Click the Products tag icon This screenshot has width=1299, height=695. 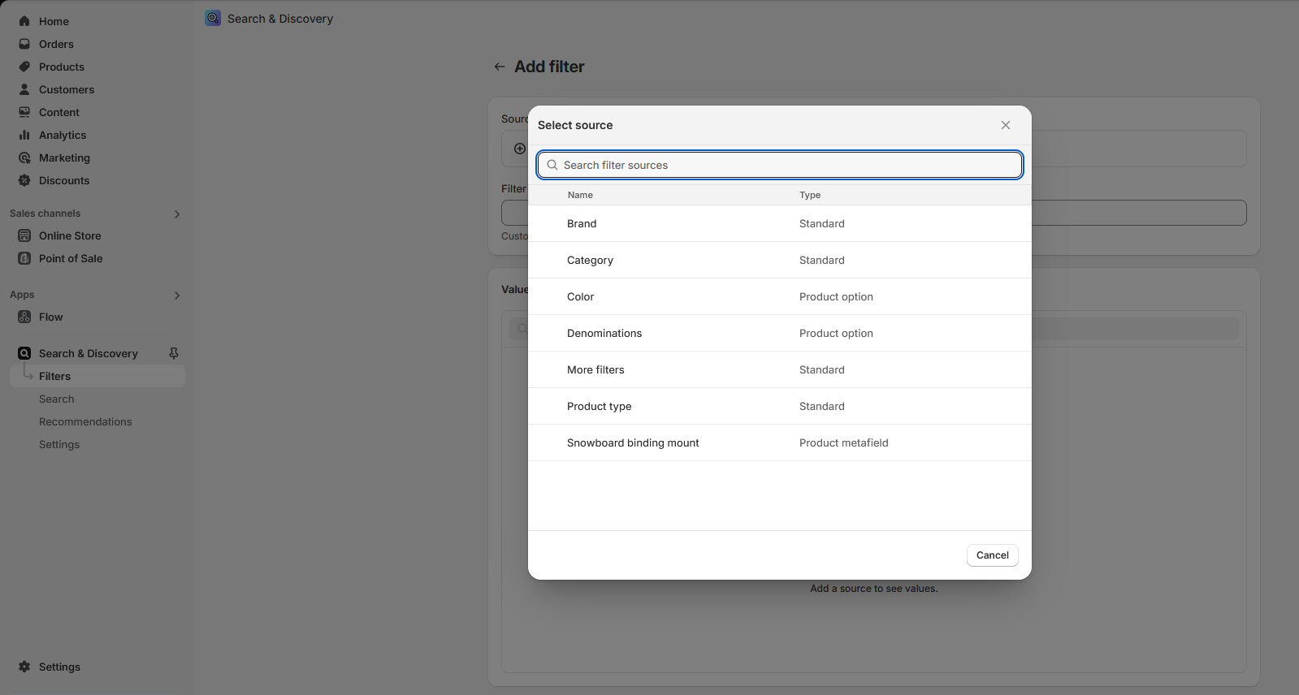(24, 67)
